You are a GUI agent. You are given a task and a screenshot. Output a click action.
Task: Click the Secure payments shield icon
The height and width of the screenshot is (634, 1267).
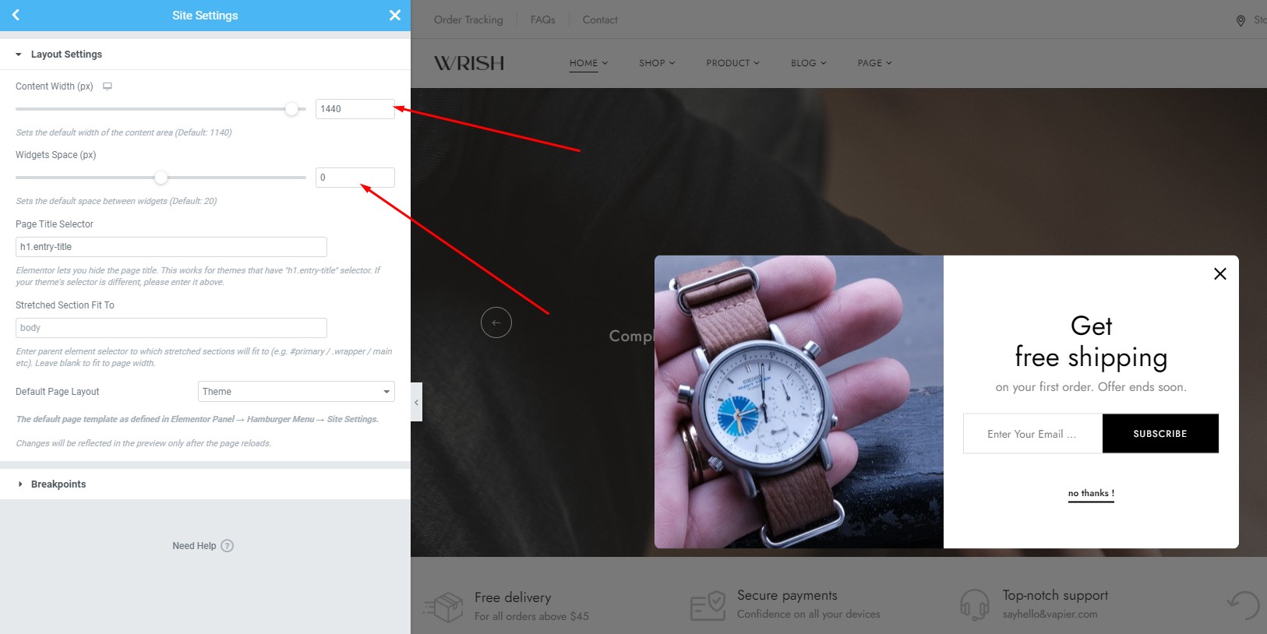click(x=708, y=605)
